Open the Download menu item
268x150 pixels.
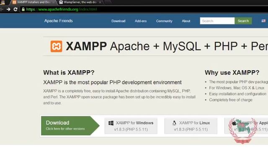click(x=119, y=21)
